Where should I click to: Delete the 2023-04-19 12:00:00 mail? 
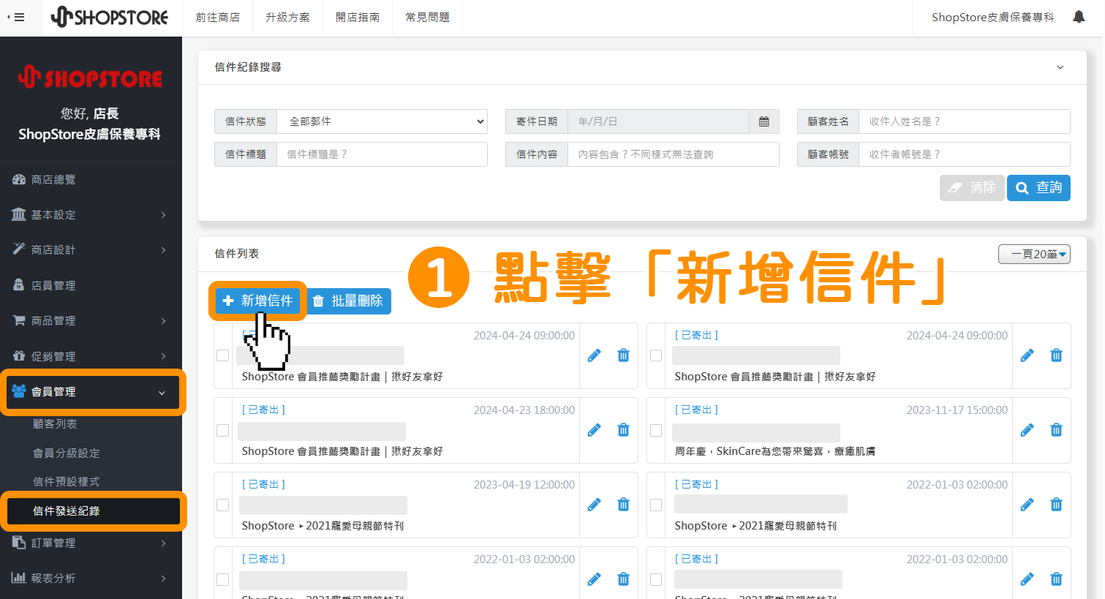[x=623, y=505]
